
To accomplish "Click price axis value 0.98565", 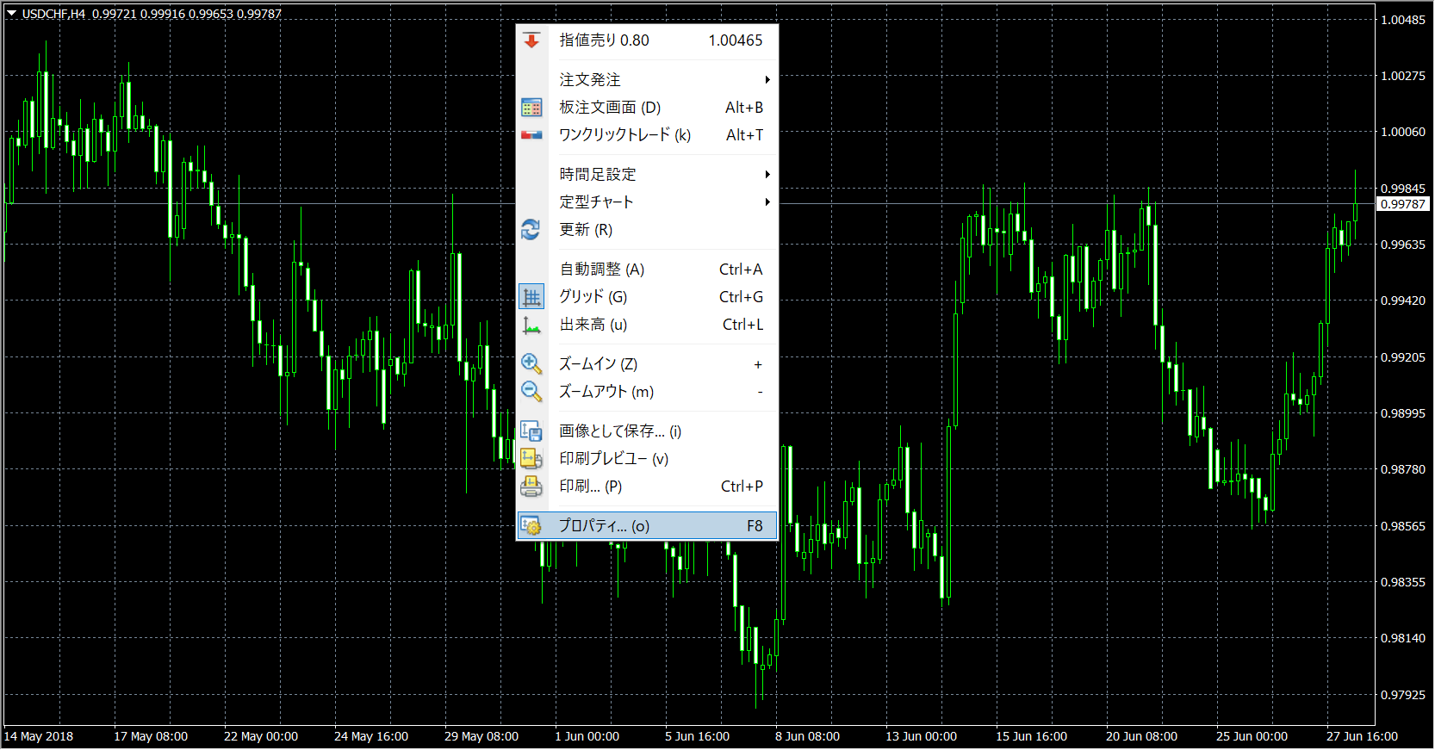I will 1403,526.
